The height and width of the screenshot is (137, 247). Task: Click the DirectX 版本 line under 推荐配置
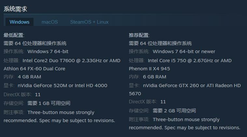tap(147, 102)
